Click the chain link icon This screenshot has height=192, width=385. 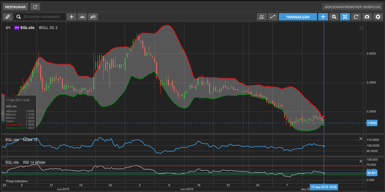(7, 17)
